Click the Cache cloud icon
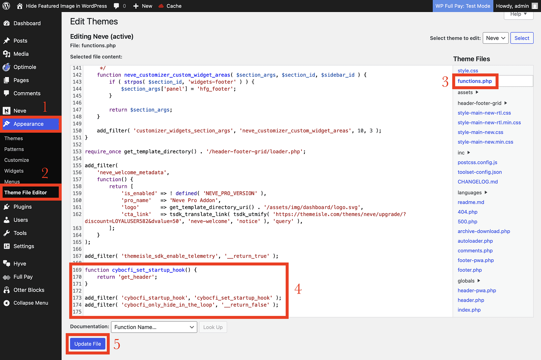Viewport: 541px width, 360px height. coord(161,6)
